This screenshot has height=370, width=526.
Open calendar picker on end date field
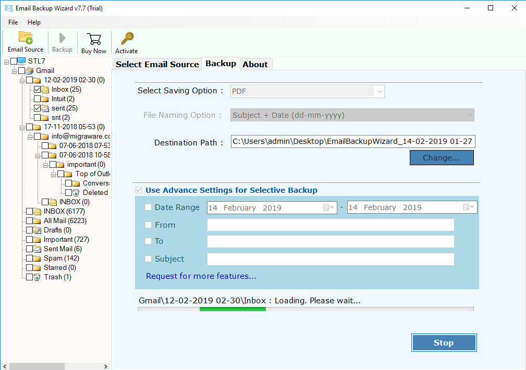(469, 207)
